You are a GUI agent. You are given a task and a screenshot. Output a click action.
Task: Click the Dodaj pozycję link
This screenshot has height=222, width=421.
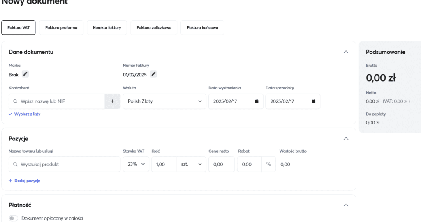(25, 181)
